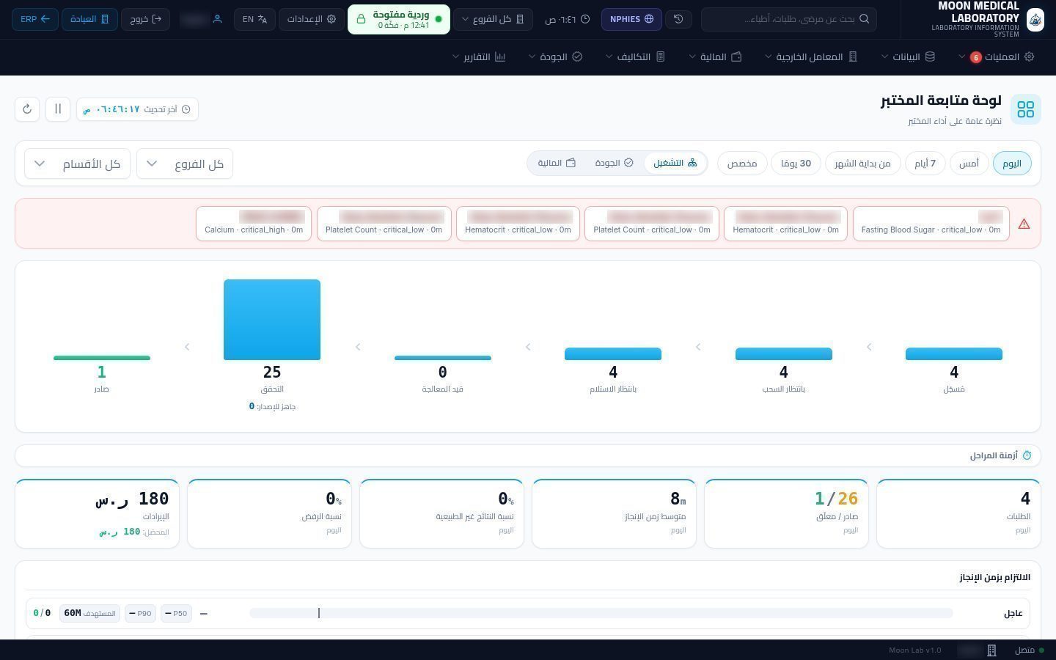
Task: Open the العيادة clinic button
Action: pos(89,19)
